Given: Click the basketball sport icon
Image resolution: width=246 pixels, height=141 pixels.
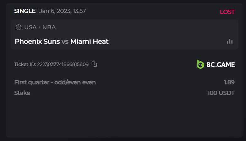Looking at the screenshot, I should [x=18, y=27].
